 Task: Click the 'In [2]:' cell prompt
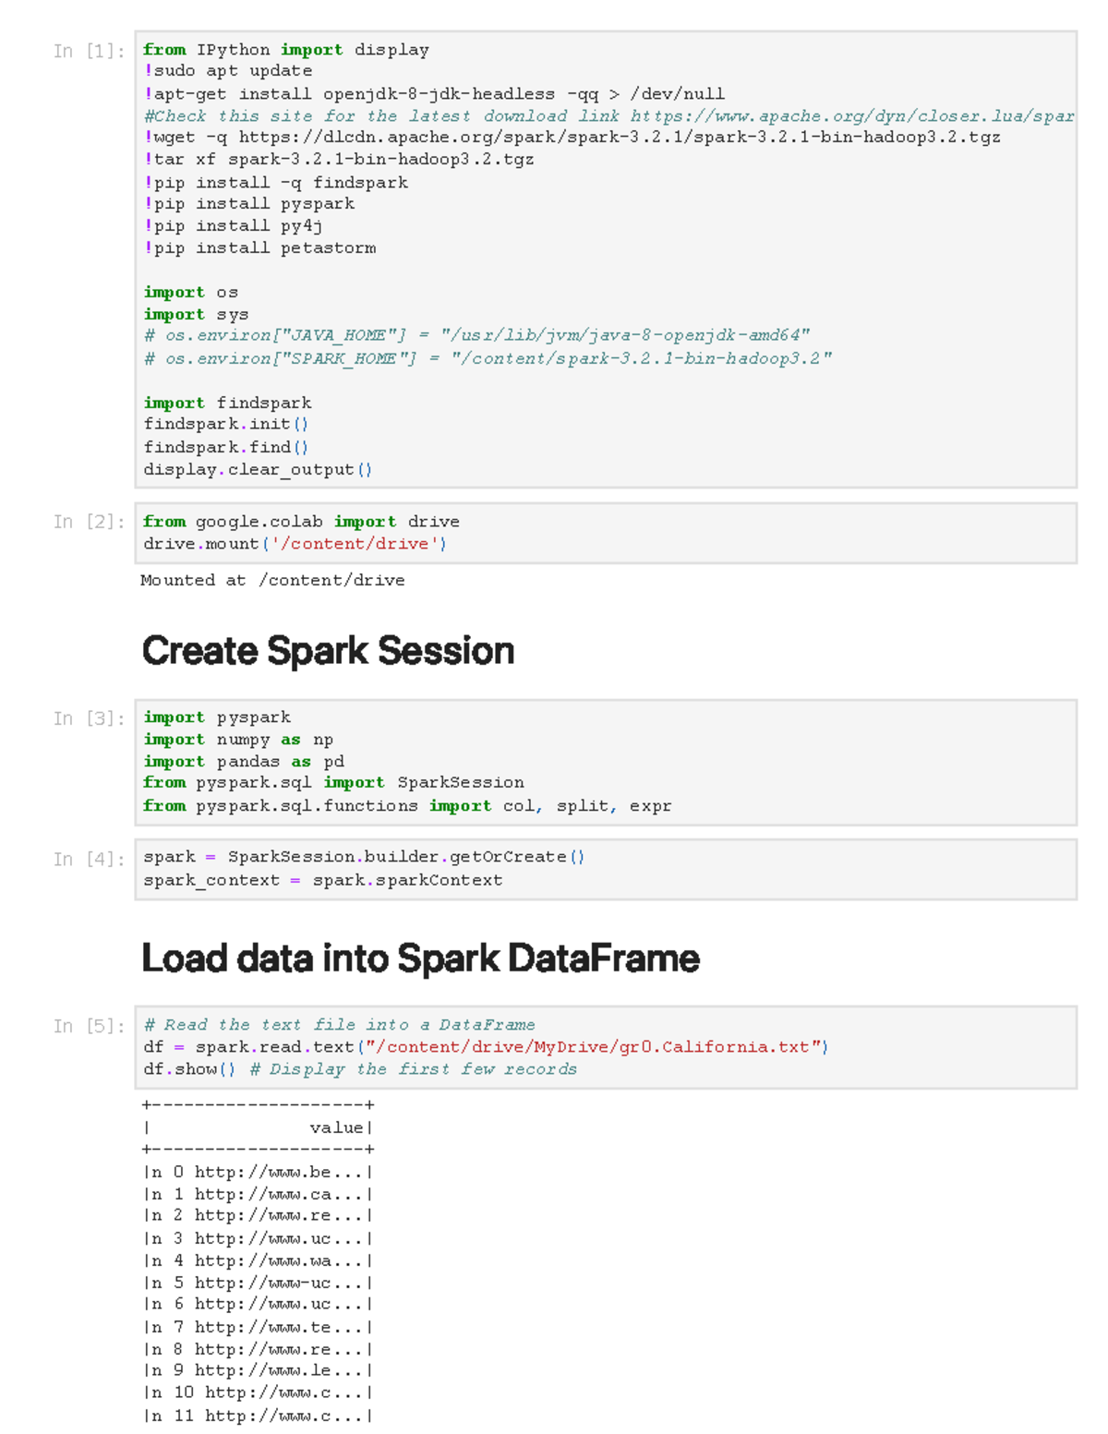(89, 521)
